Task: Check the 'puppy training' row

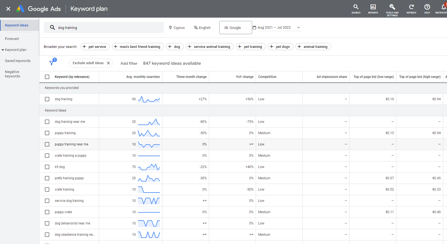Action: pos(47,133)
